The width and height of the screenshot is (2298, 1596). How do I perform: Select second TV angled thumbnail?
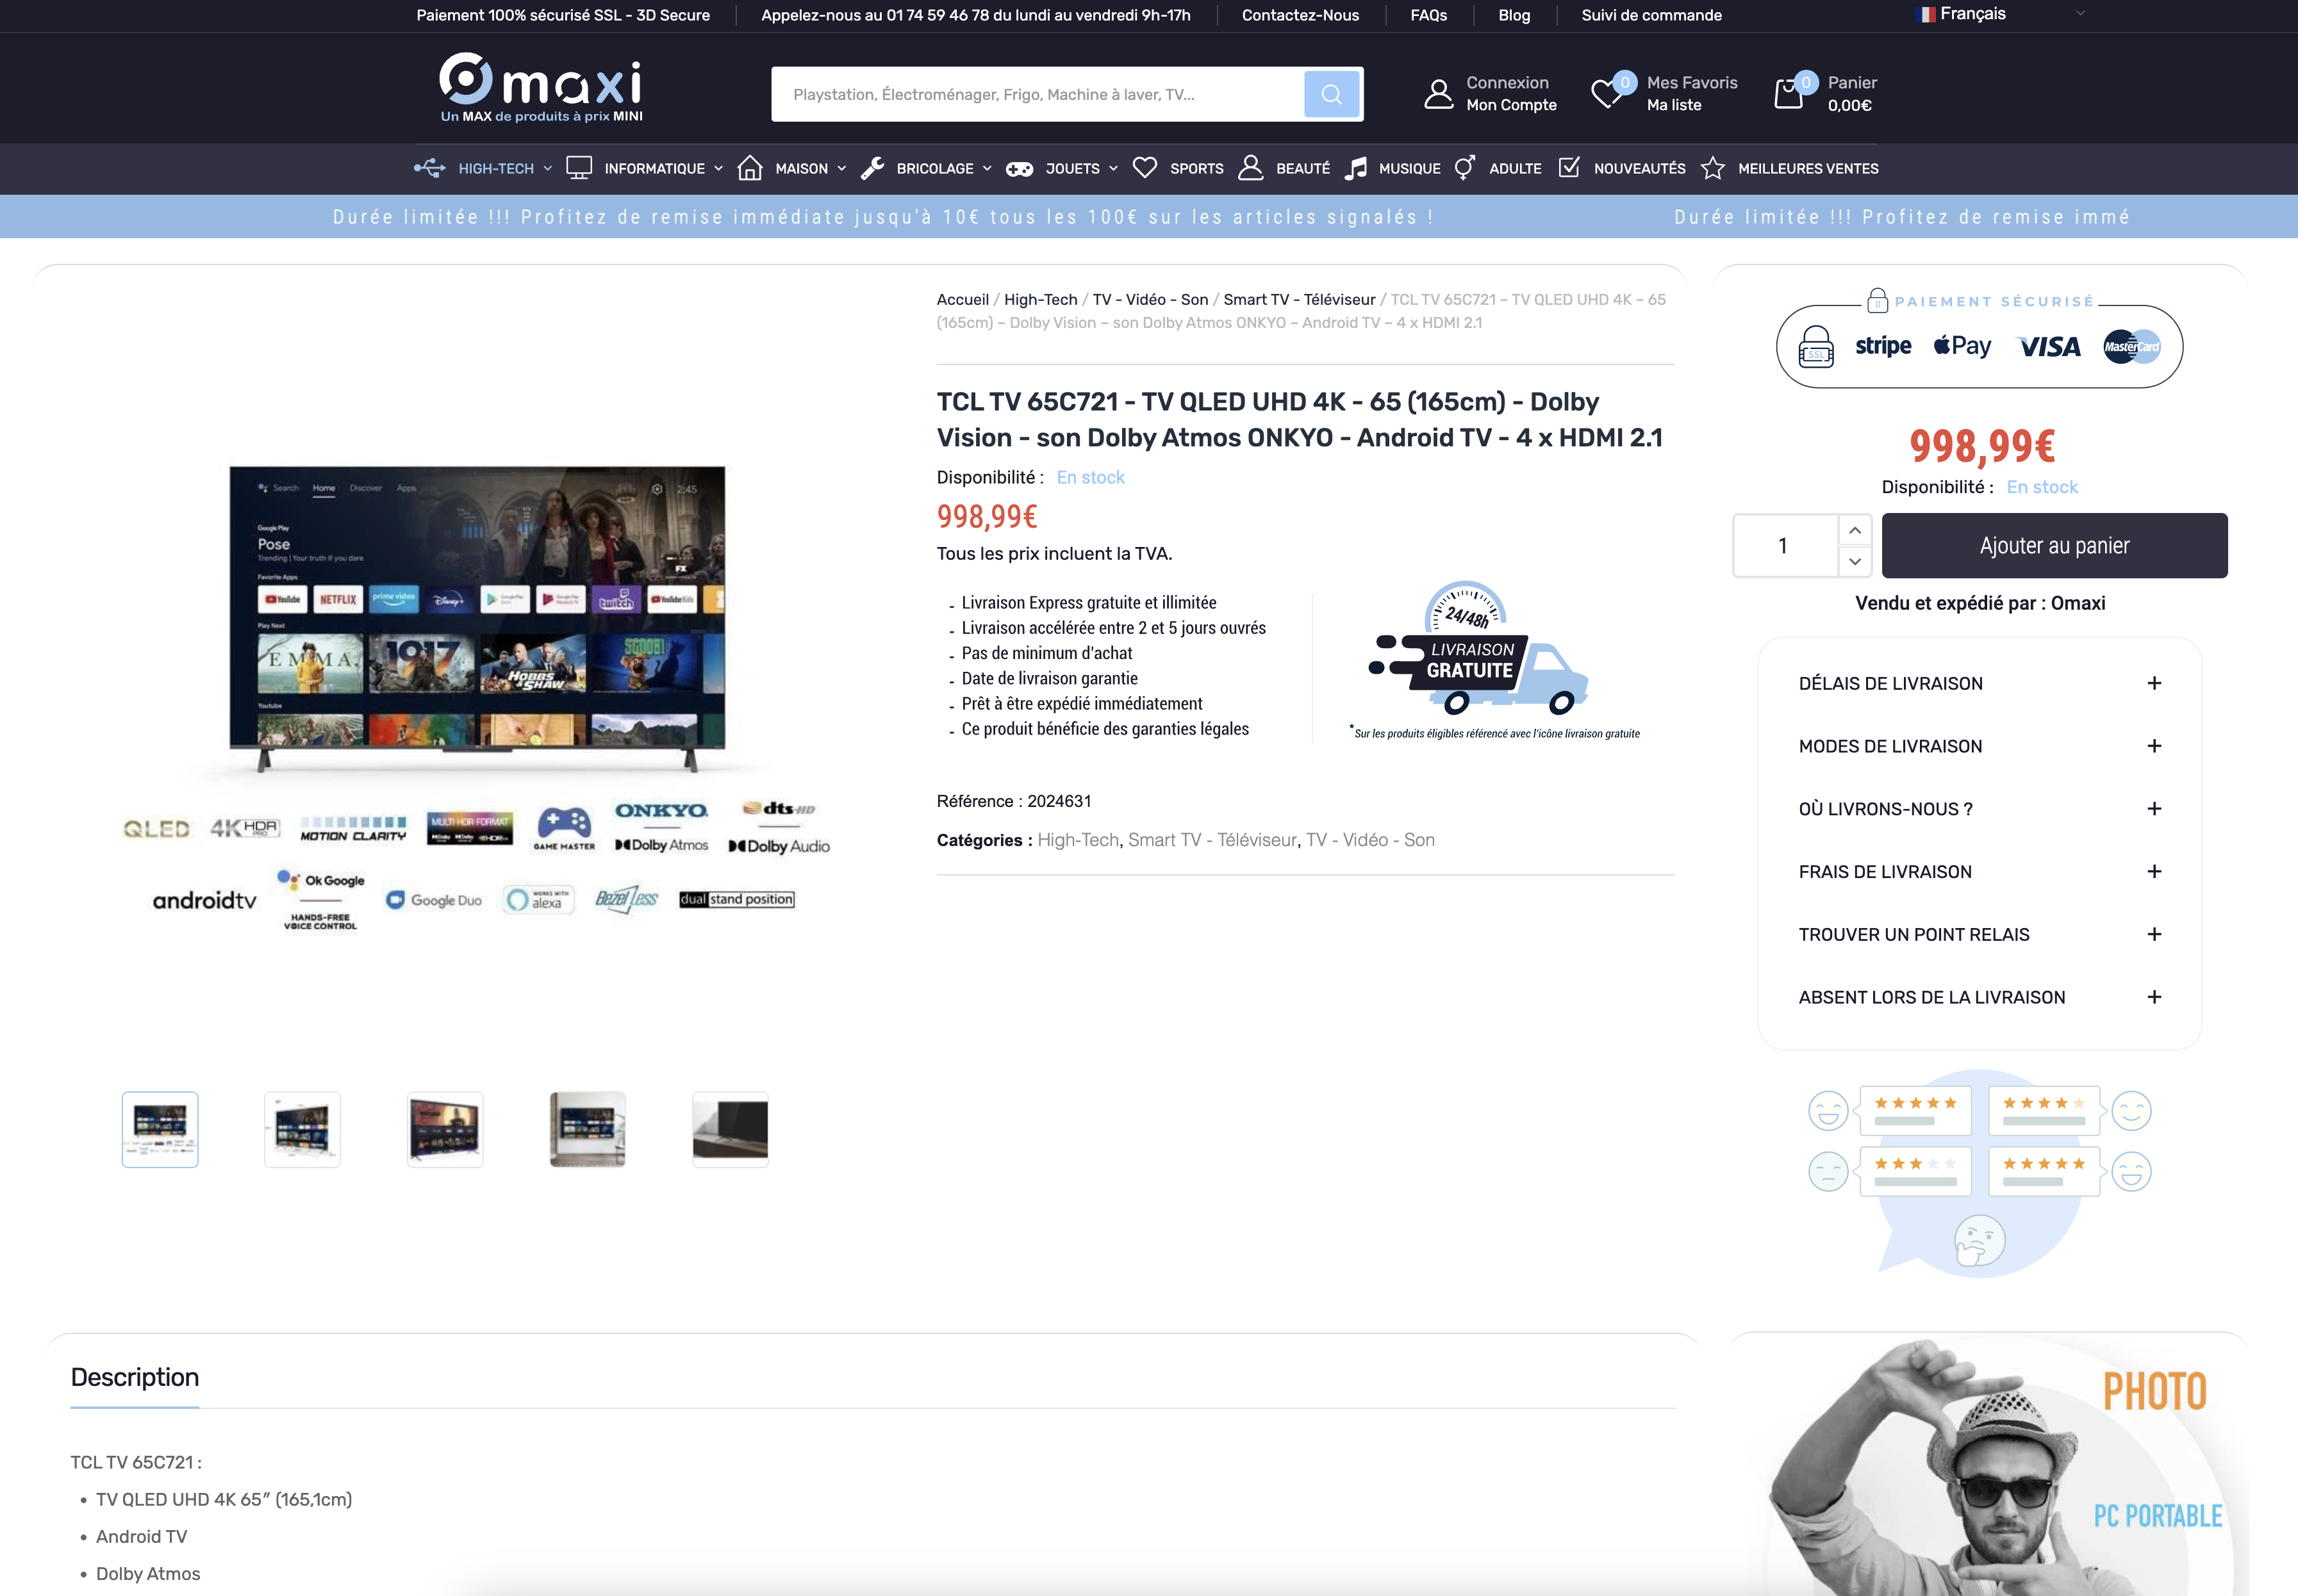pyautogui.click(x=302, y=1129)
